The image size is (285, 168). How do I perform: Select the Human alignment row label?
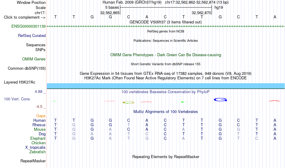tap(39, 121)
